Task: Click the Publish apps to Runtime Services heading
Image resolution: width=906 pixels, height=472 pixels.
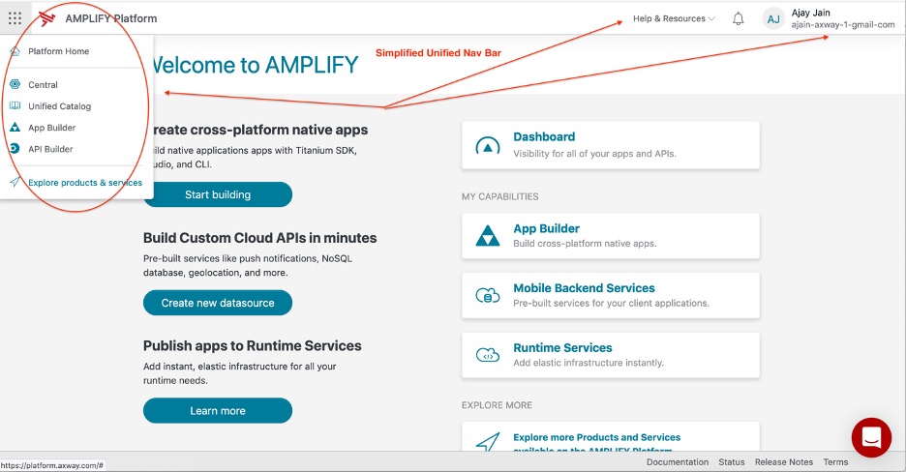Action: coord(253,345)
